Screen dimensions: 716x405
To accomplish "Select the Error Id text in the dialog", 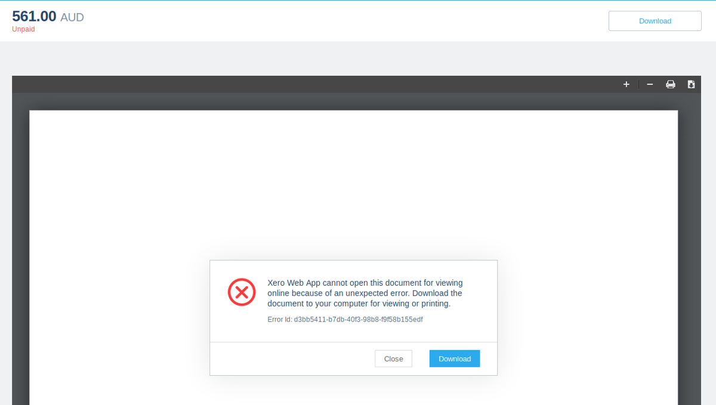I will (345, 319).
